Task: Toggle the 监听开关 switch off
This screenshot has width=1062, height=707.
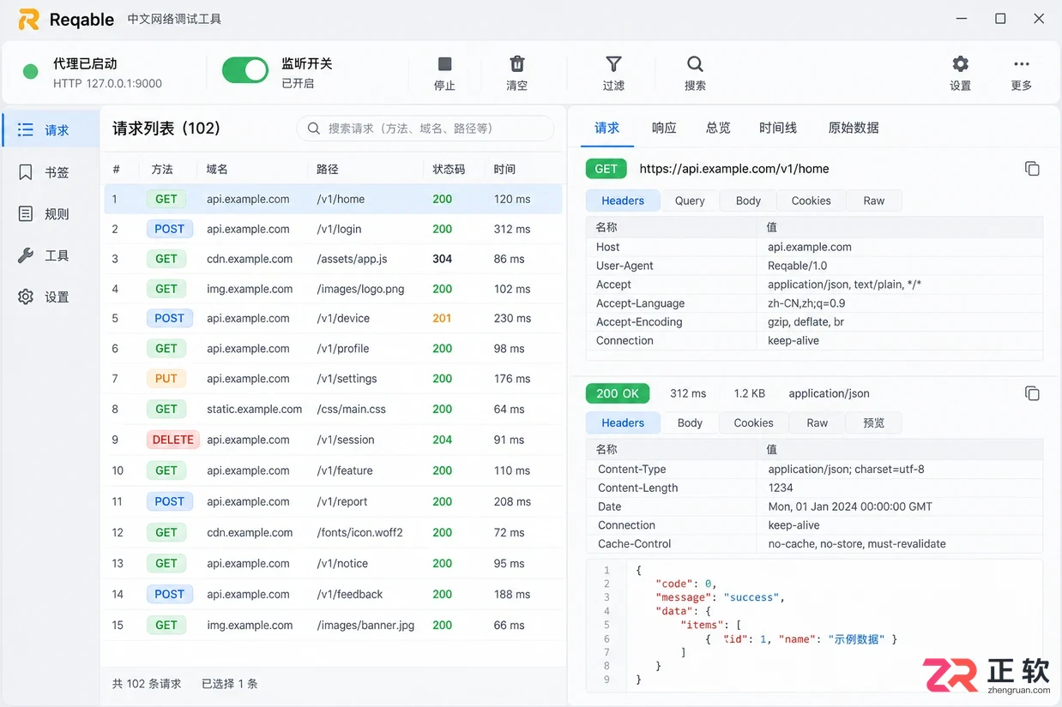Action: 245,70
